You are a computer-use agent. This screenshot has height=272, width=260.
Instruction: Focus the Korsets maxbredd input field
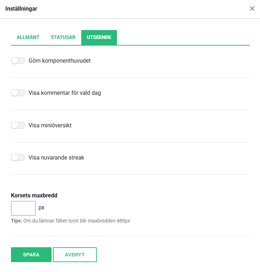click(23, 208)
